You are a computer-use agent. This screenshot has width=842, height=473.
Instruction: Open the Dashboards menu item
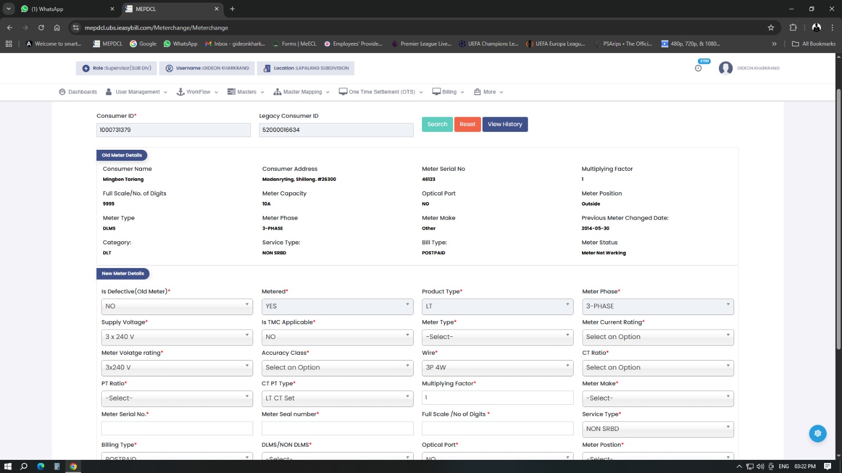click(78, 92)
